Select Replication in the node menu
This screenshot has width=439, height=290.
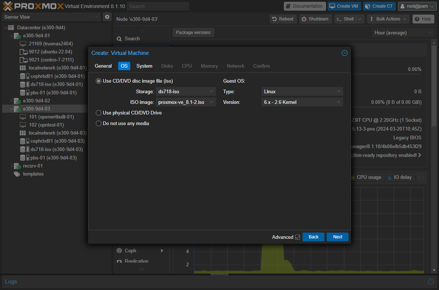pyautogui.click(x=136, y=261)
